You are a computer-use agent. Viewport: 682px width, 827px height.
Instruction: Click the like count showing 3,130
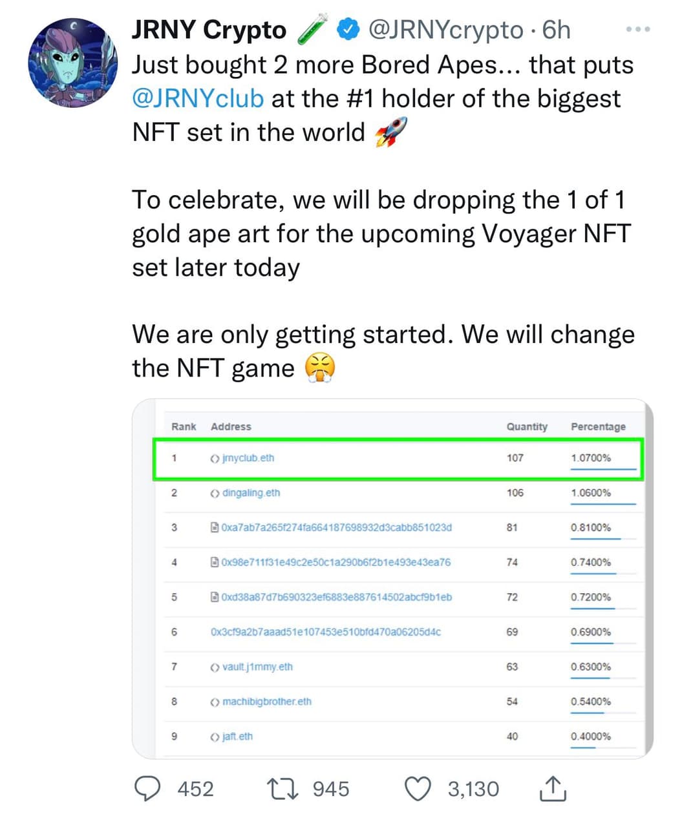473,788
